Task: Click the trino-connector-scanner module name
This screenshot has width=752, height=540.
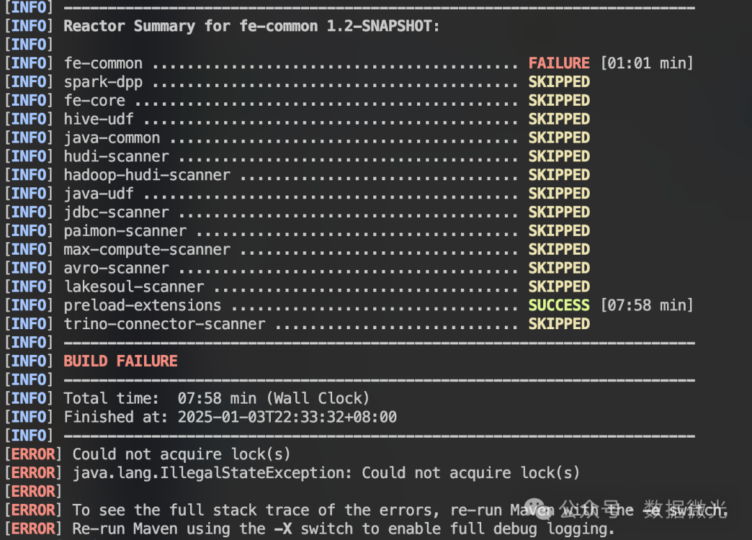Action: pyautogui.click(x=164, y=324)
